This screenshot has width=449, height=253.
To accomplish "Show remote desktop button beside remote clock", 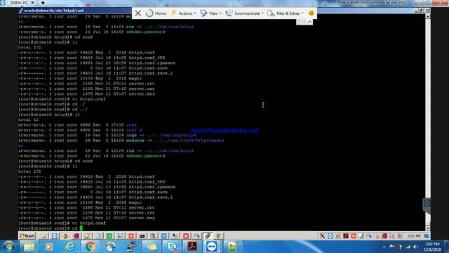I will (x=427, y=236).
